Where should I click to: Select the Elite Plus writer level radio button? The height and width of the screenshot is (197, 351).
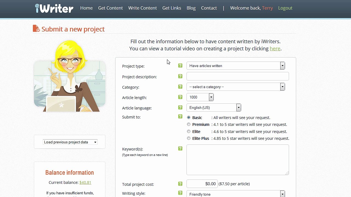[x=189, y=138]
